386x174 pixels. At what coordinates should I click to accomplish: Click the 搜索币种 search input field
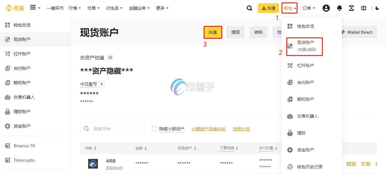click(115, 129)
